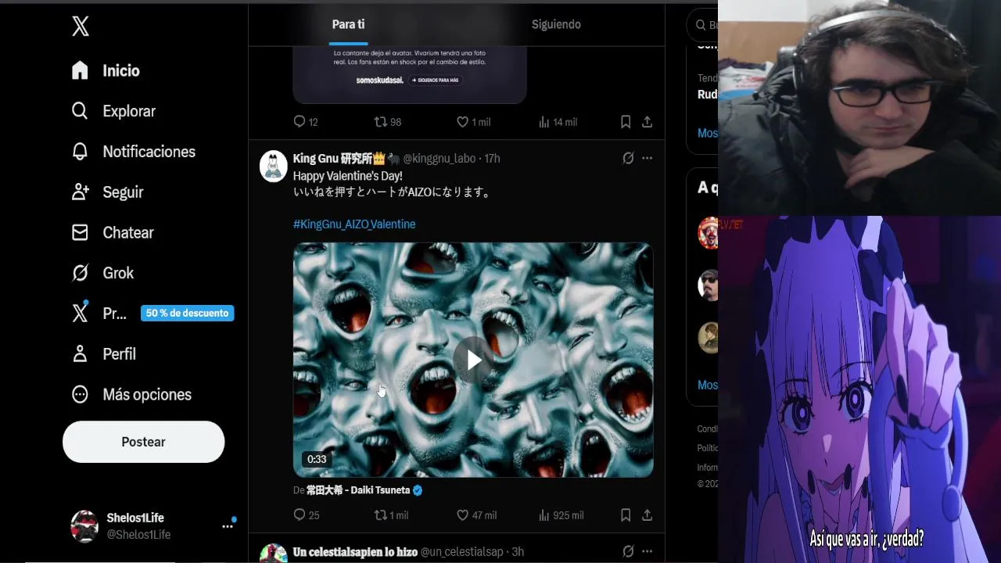Open Grok assistant

(102, 273)
